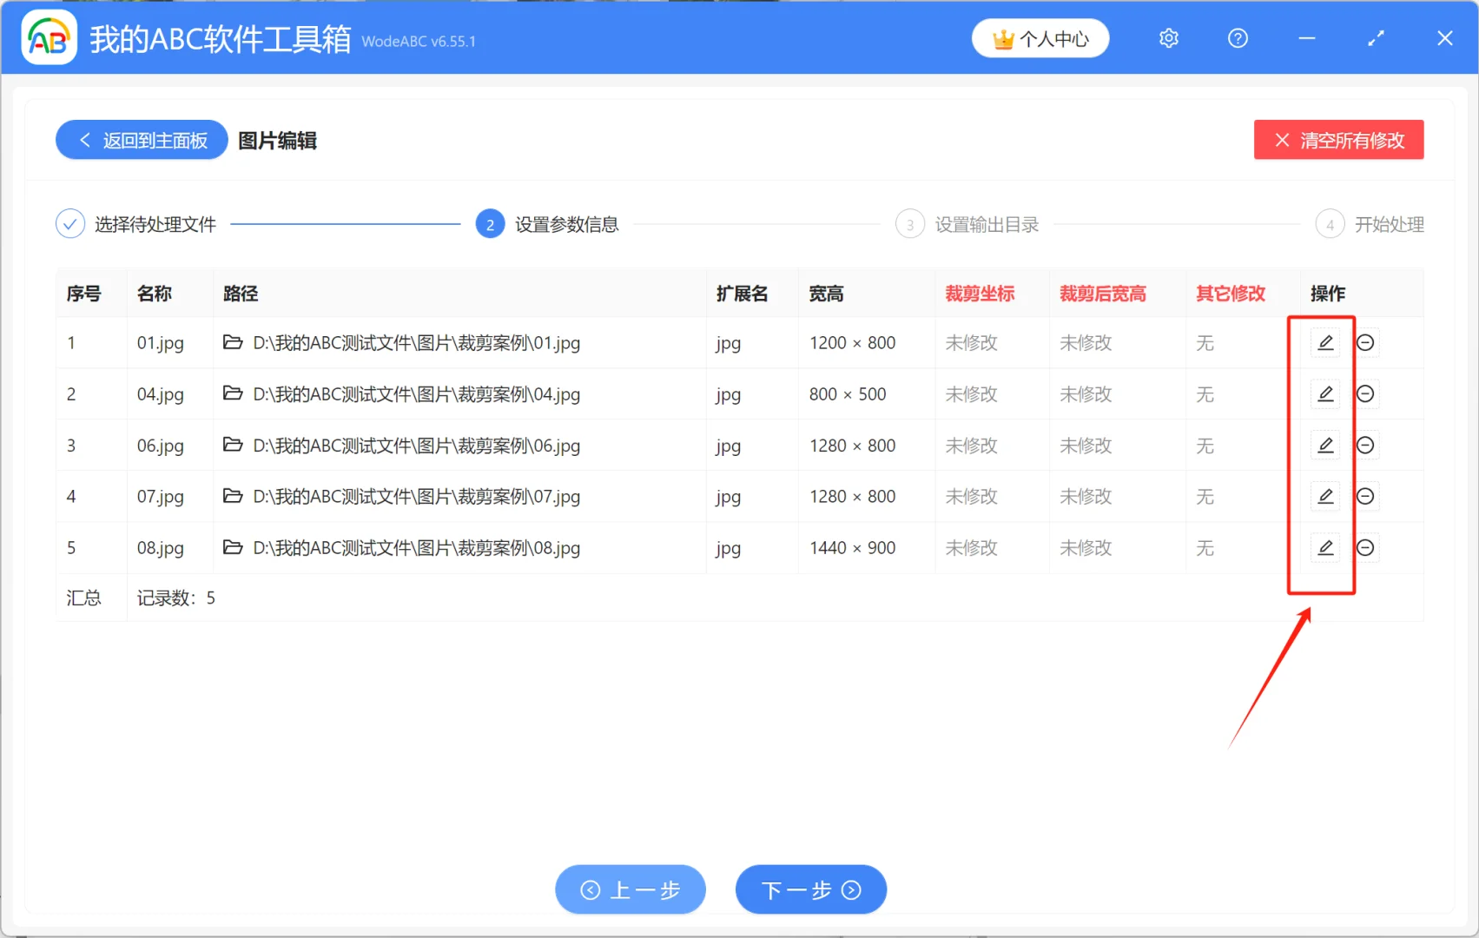This screenshot has width=1479, height=938.
Task: Remove 07.jpg with the minus icon
Action: point(1365,496)
